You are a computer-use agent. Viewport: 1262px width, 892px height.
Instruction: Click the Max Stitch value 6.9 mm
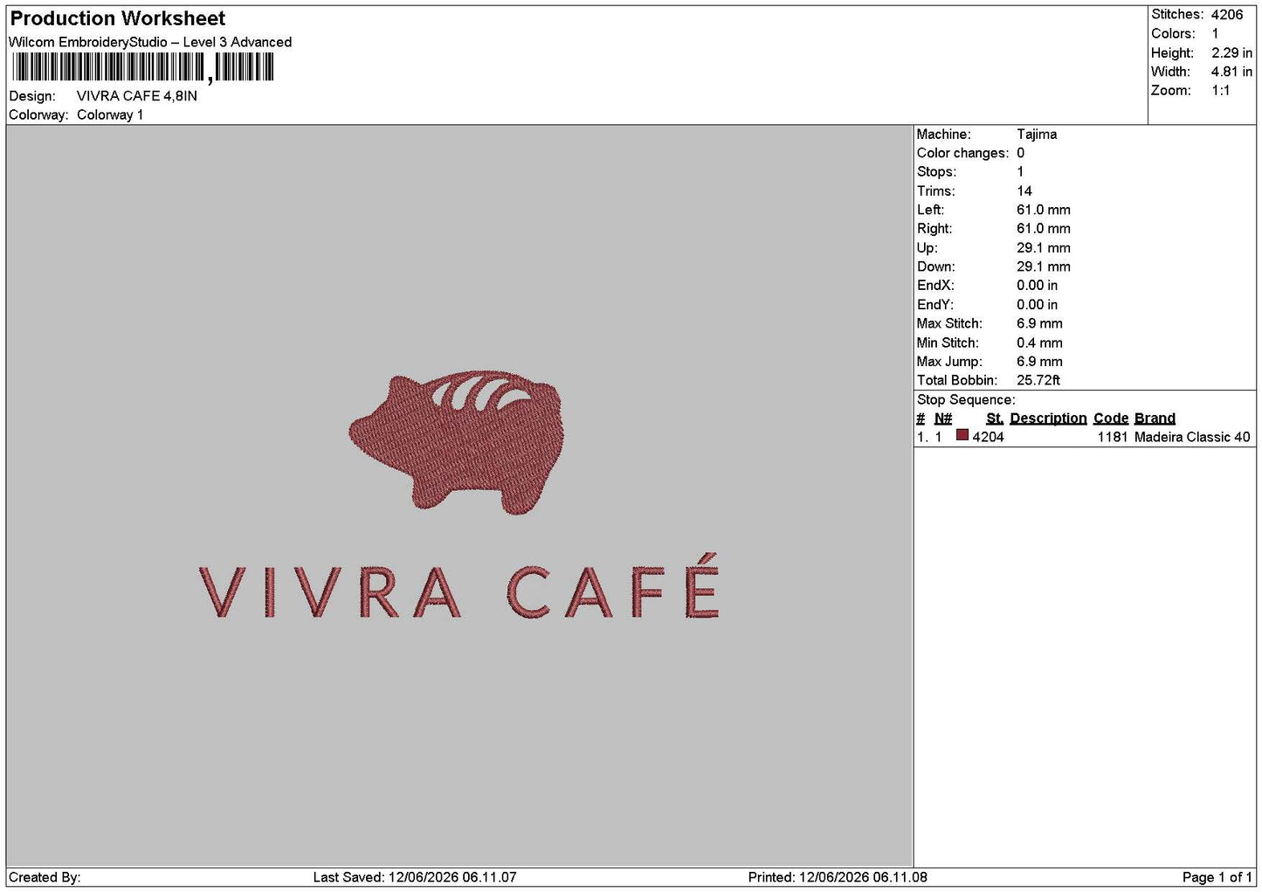pyautogui.click(x=1039, y=323)
